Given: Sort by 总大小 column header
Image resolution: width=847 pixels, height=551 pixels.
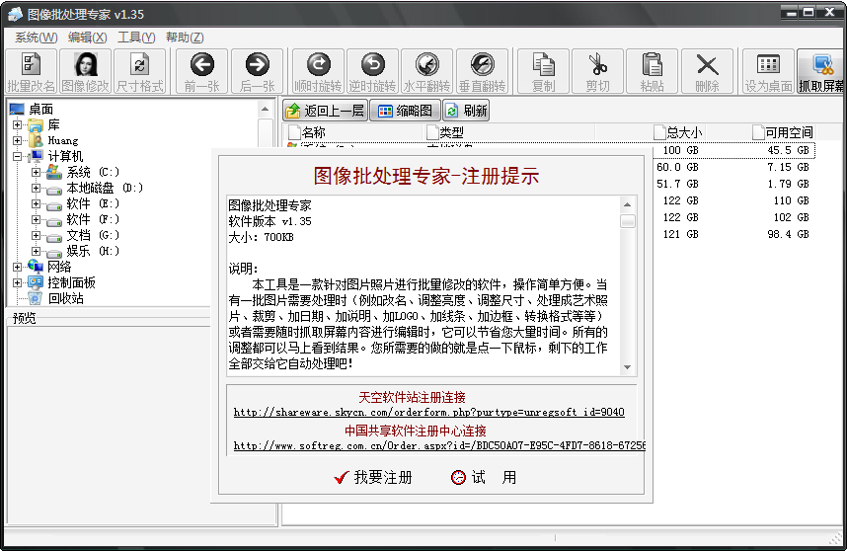Looking at the screenshot, I should (x=677, y=131).
